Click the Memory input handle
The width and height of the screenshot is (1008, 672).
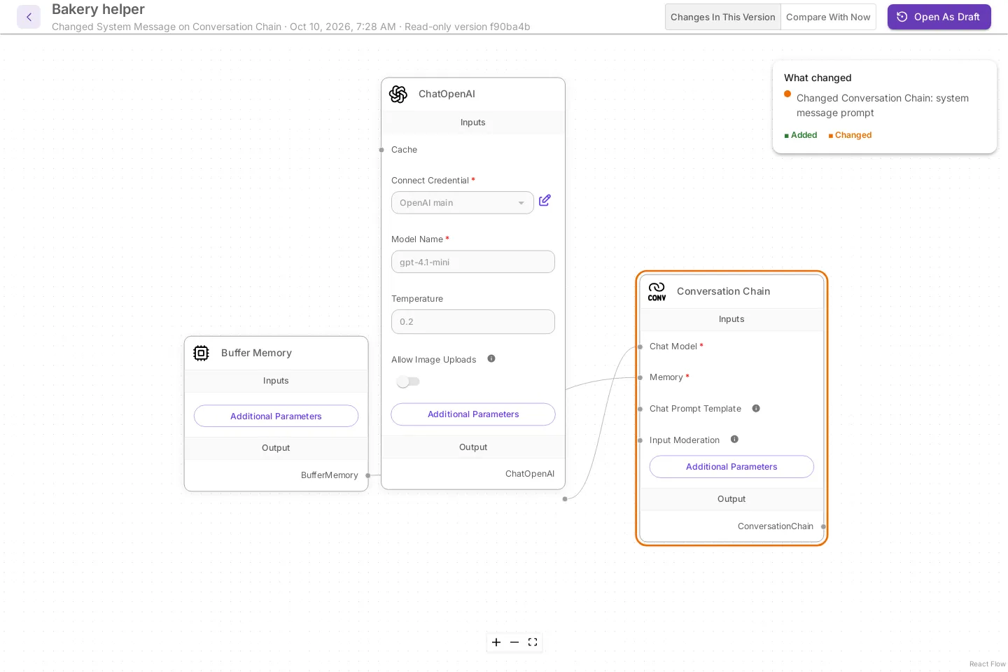click(x=640, y=377)
